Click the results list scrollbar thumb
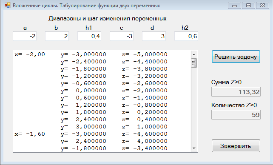273x165 pixels. tap(194, 63)
